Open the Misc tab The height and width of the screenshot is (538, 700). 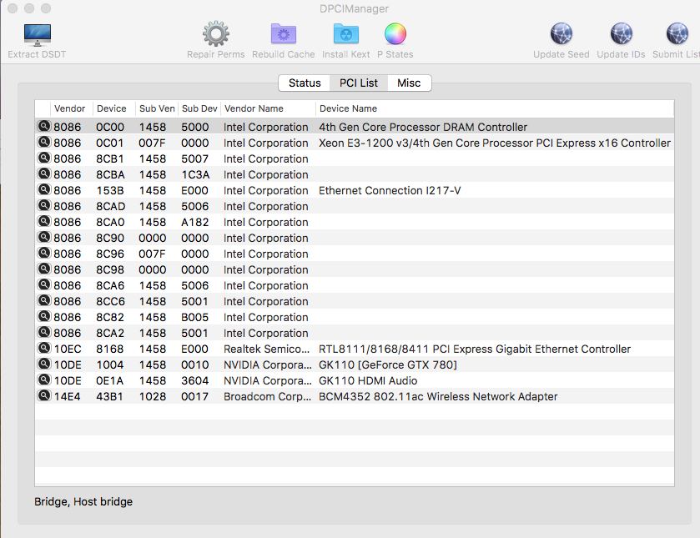pyautogui.click(x=409, y=83)
